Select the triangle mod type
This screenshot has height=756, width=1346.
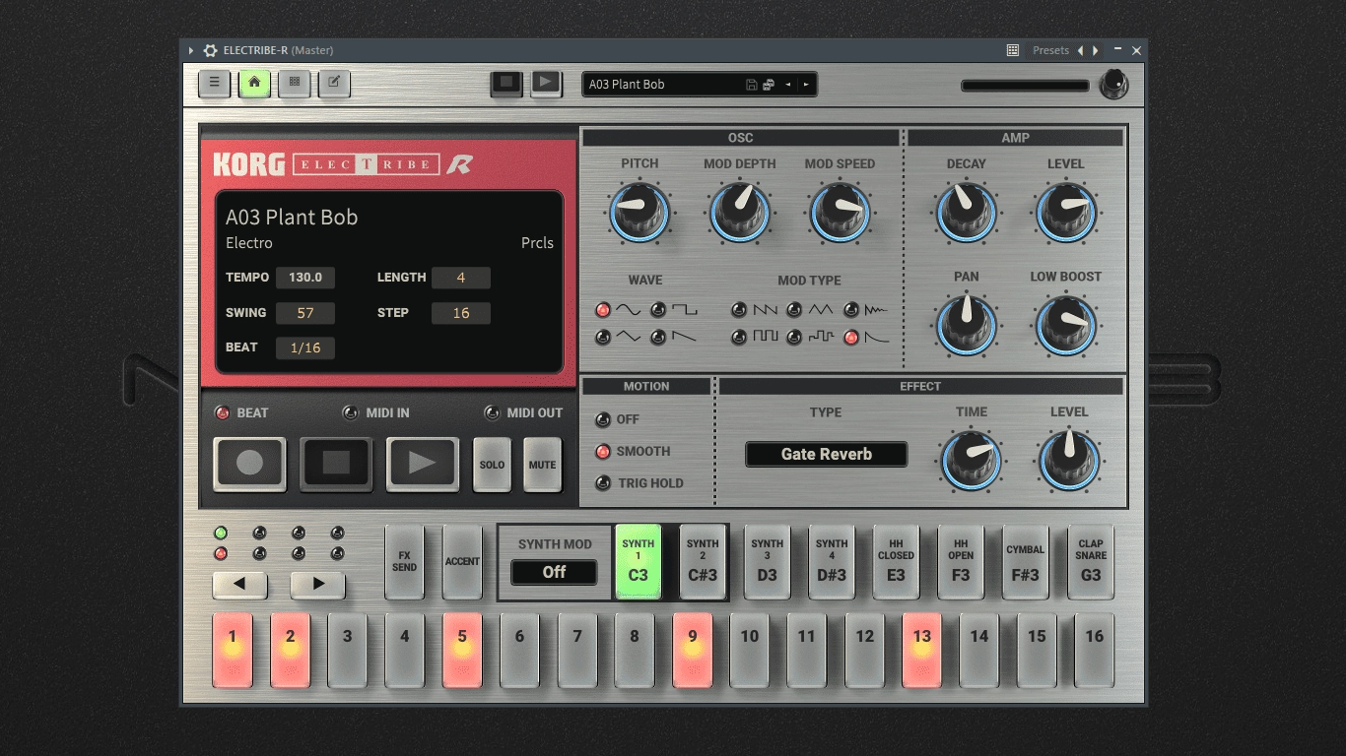(x=794, y=310)
